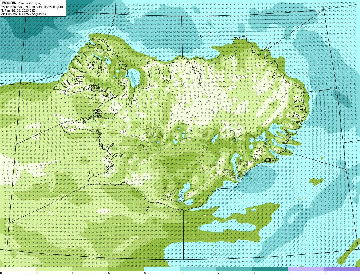The image size is (360, 275).
Task: Click the legend scale label '18'
Action: [x=326, y=273]
